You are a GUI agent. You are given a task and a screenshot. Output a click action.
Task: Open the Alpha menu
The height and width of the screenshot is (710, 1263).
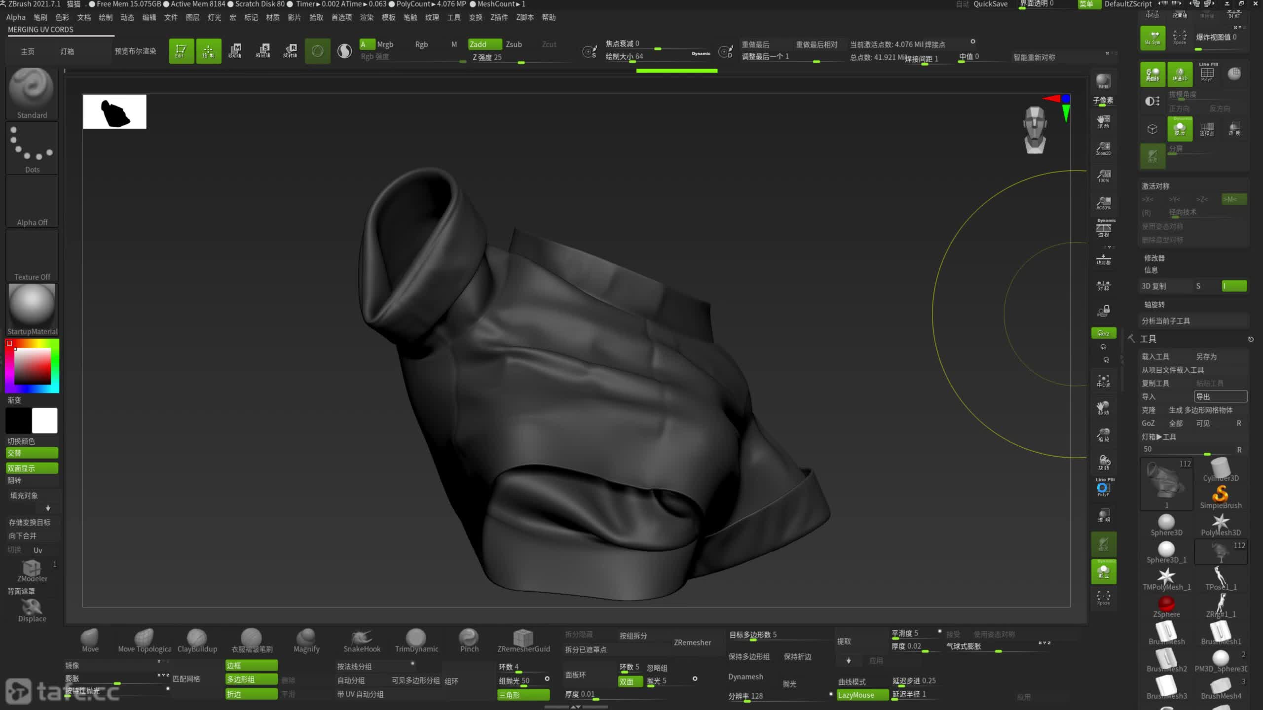tap(16, 17)
